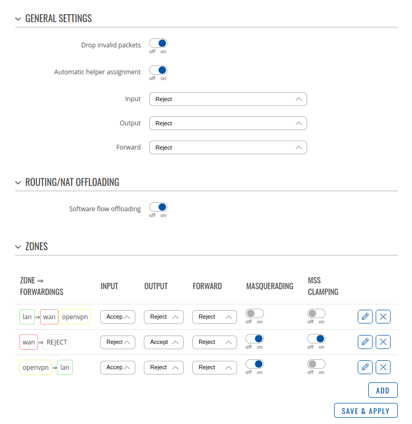Image resolution: width=412 pixels, height=424 pixels.
Task: Change openvpn zone Forward dropdown
Action: coord(214,368)
